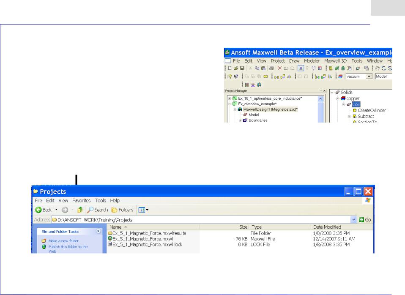Click Undo arrow icon in Maxwell toolbar
The width and height of the screenshot is (405, 295).
click(286, 68)
